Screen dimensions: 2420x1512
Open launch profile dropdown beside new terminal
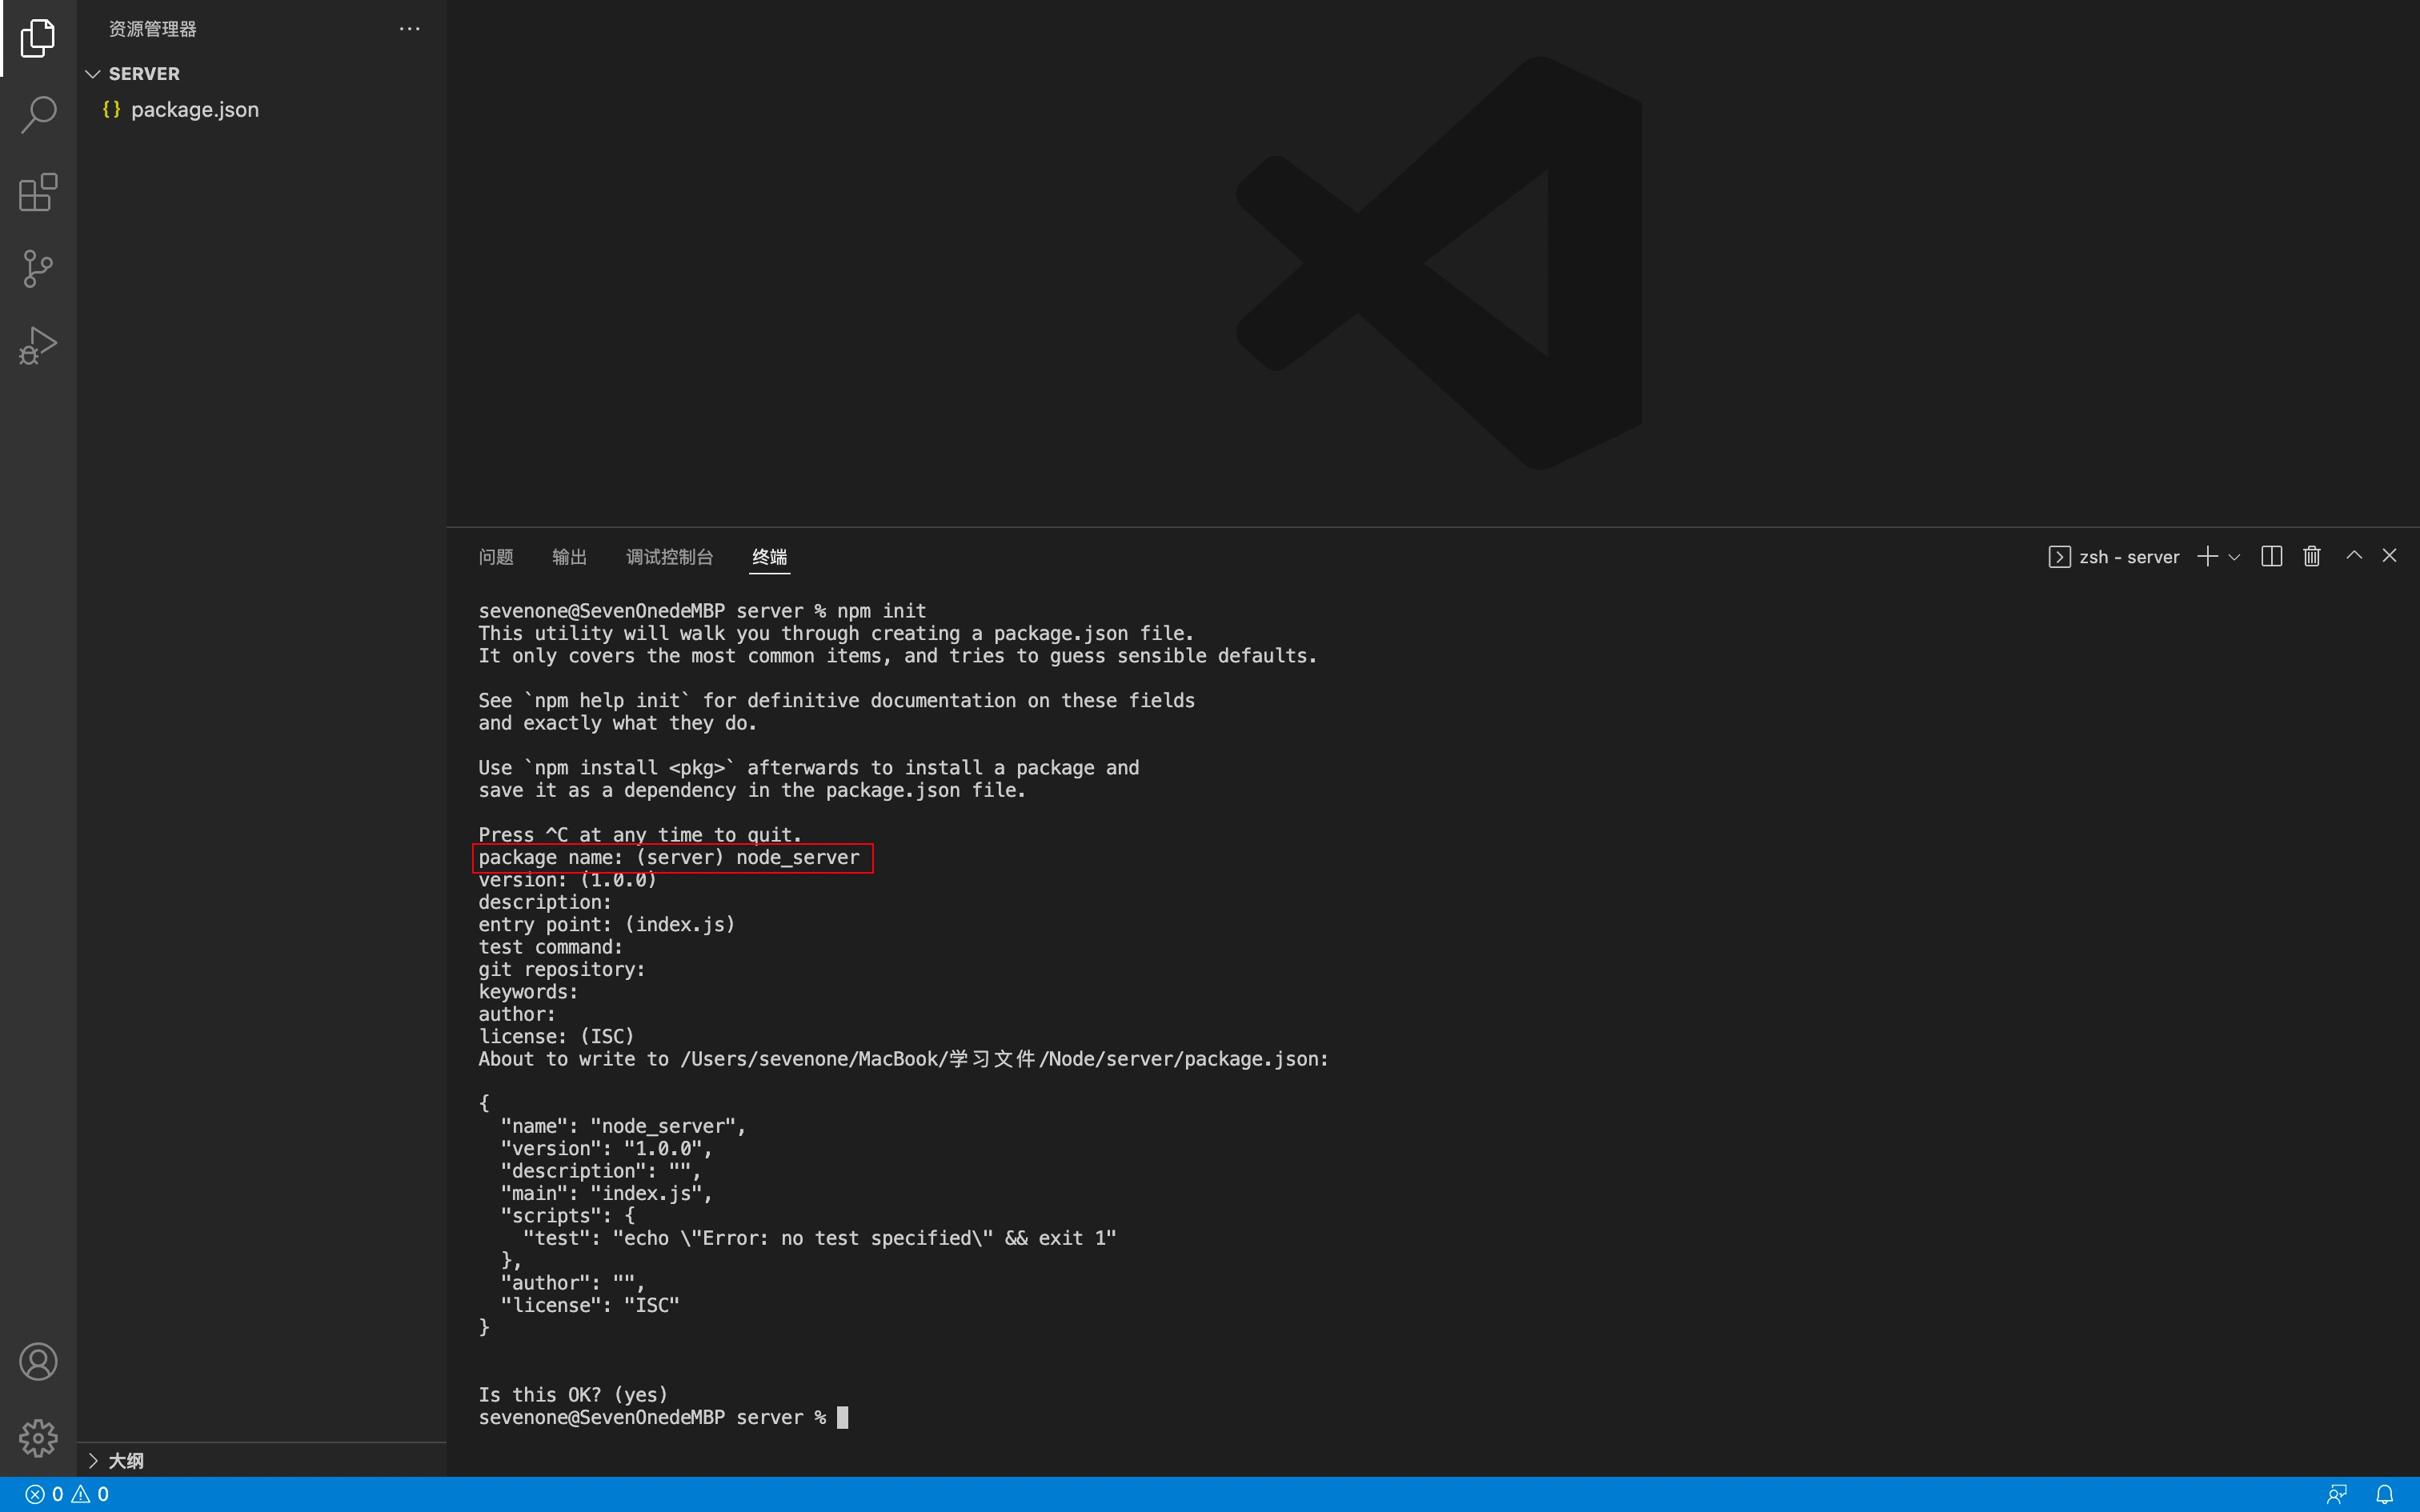[x=2234, y=557]
